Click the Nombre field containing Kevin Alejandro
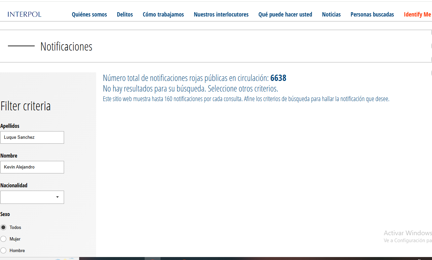Screen dimensions: 432x260 [x=32, y=167]
